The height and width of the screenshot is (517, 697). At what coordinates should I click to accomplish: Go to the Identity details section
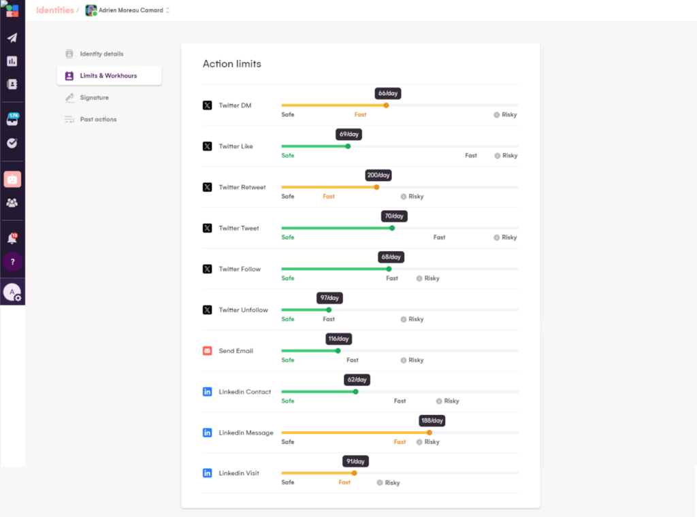pyautogui.click(x=101, y=54)
